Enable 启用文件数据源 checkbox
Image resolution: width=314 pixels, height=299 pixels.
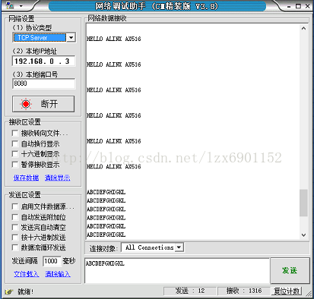click(15, 206)
